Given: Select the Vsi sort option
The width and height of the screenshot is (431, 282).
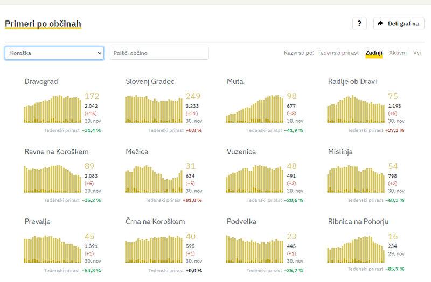Looking at the screenshot, I should point(417,53).
